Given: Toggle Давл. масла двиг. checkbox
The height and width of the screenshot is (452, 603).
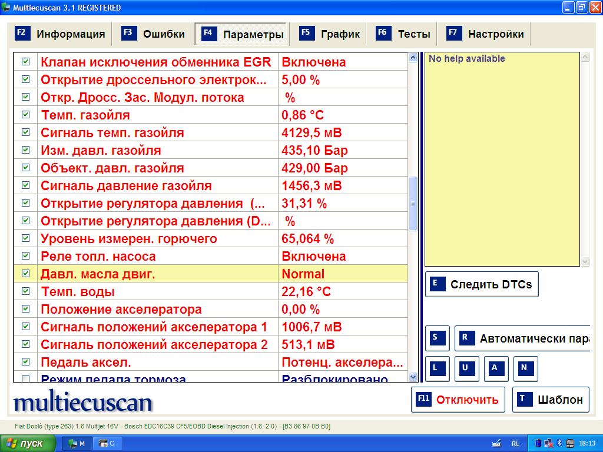Looking at the screenshot, I should click(x=26, y=274).
